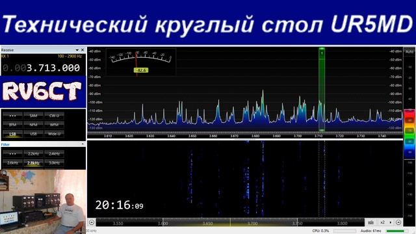Set filter bandwidth to 2.2kHz
416x234 pixels.
click(x=33, y=153)
